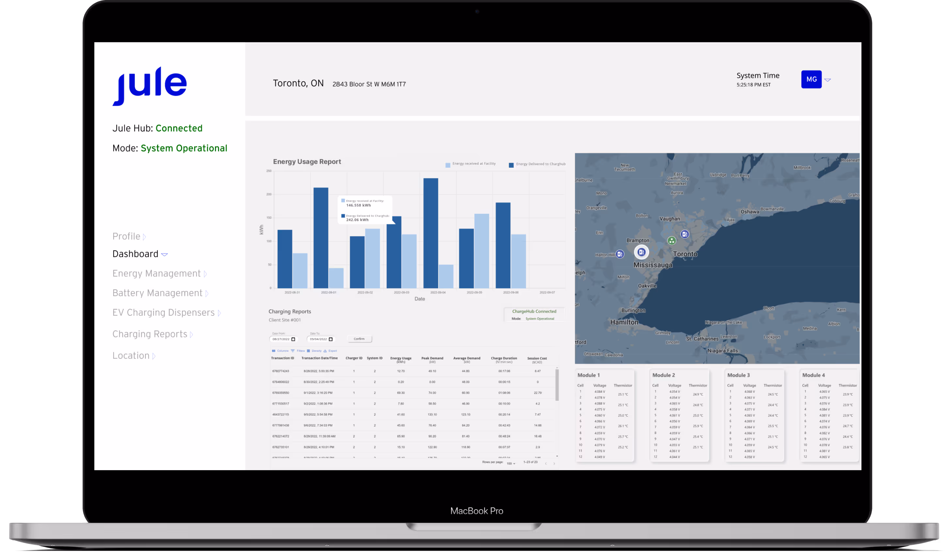Open the Date From calendar picker

pos(293,339)
